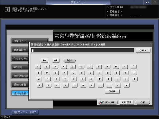Screen dimensions: 159x119
Task: Tap the 9 key on the keyboard
Action: pyautogui.click(x=107, y=67)
